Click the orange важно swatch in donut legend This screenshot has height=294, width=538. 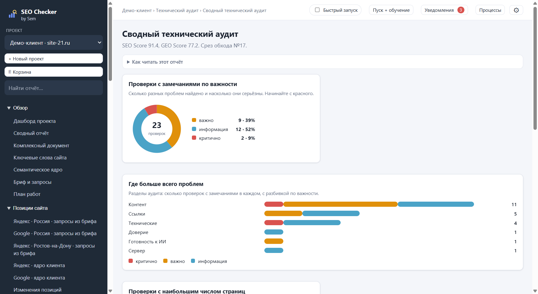[194, 120]
